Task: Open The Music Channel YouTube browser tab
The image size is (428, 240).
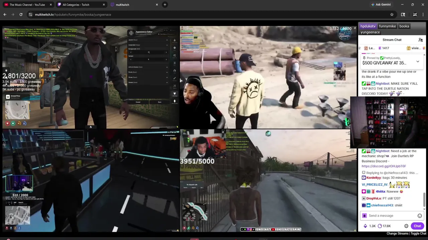Action: coord(27,5)
